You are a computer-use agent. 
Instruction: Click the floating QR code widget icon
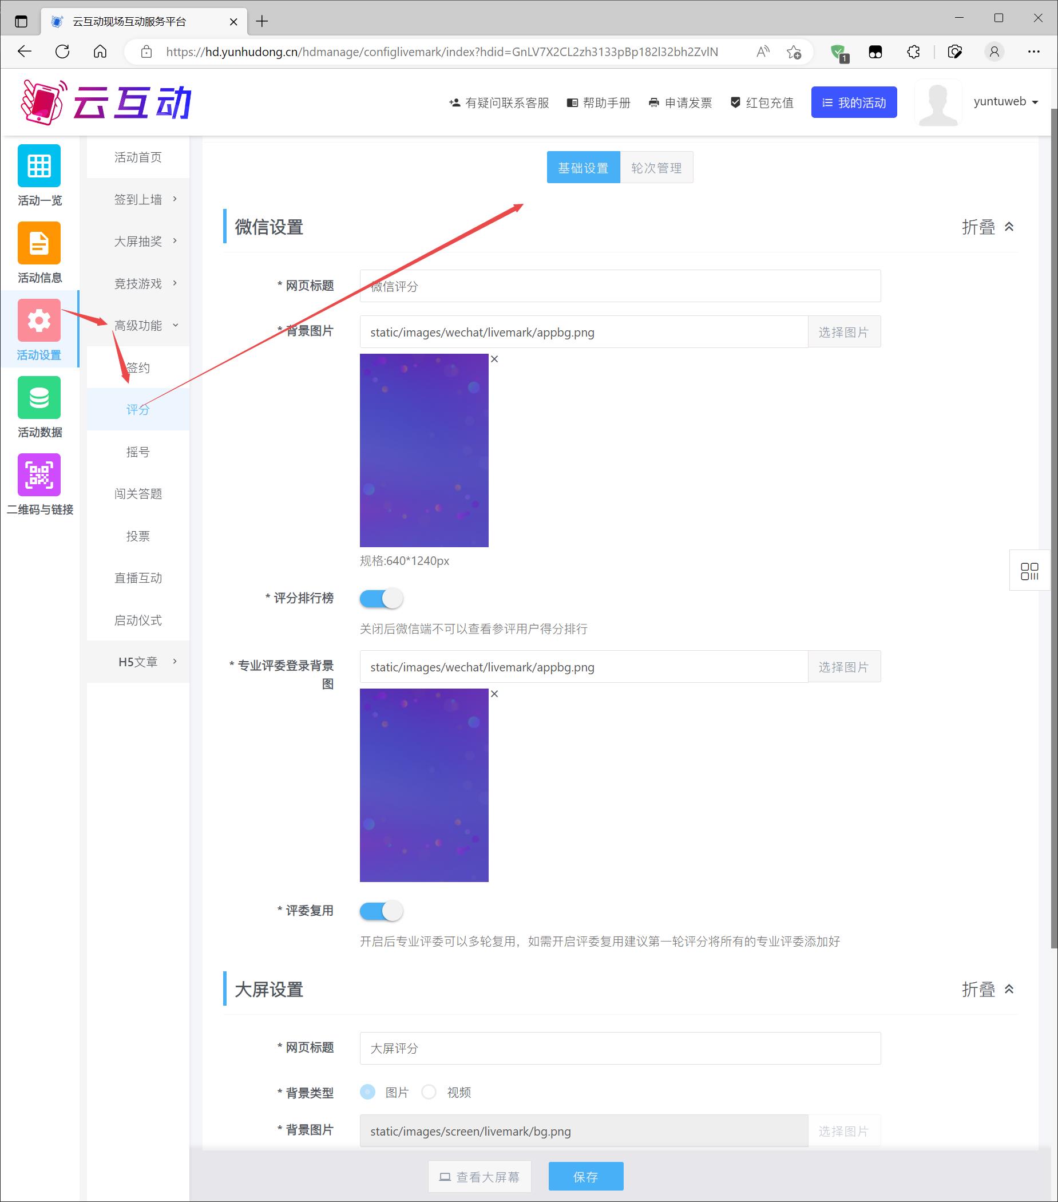click(1029, 571)
